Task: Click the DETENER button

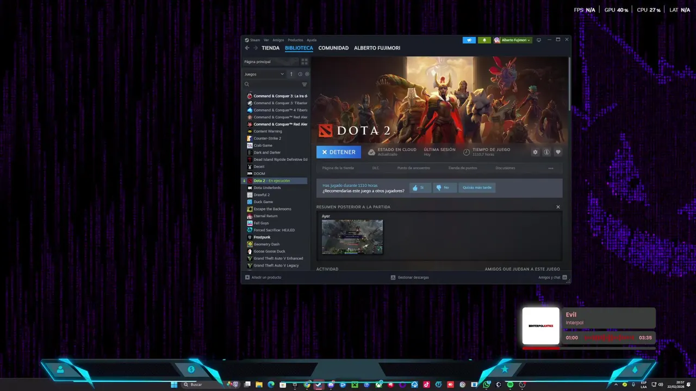Action: point(339,152)
